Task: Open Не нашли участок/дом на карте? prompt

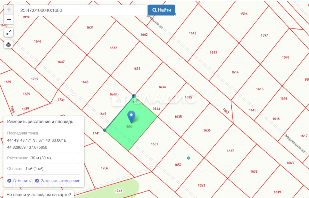Action: pos(39,195)
